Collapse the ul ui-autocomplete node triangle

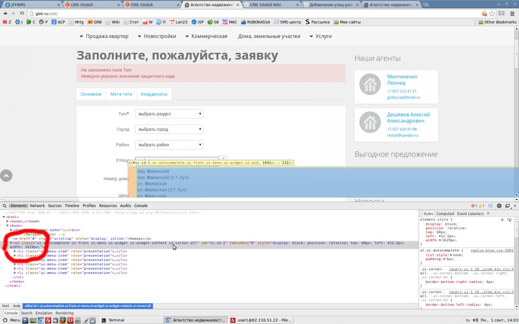[x=12, y=243]
